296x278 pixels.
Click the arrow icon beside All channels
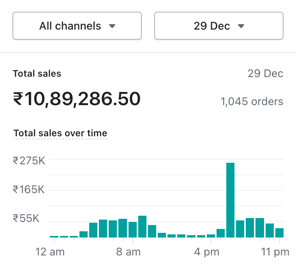point(112,26)
